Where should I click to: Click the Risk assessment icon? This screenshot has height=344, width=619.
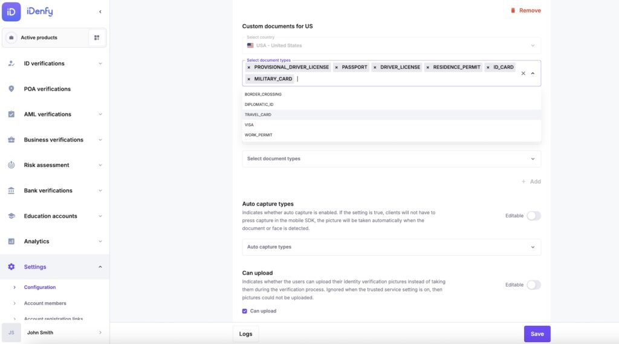[11, 165]
